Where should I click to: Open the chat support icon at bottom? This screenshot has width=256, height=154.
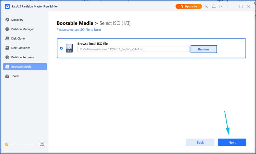click(x=42, y=144)
